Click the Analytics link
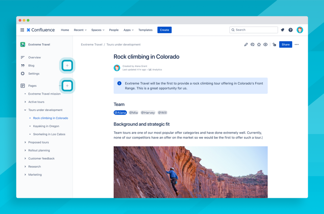The image size is (324, 214). 157,70
